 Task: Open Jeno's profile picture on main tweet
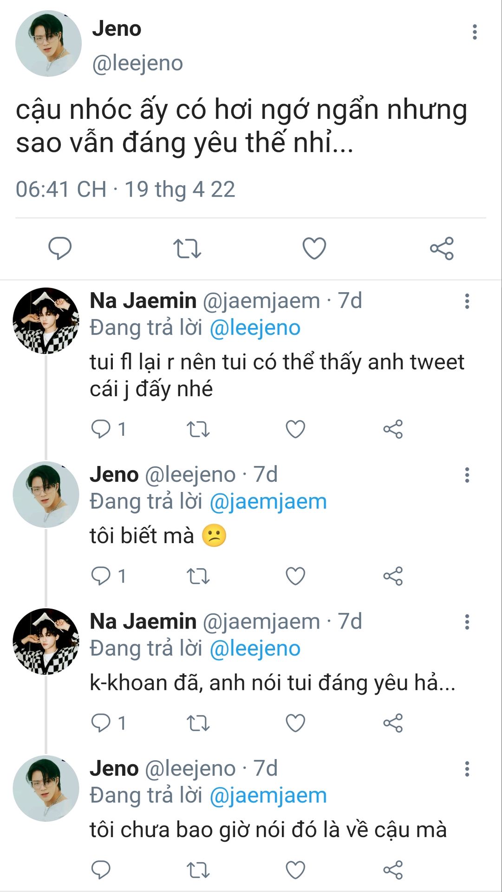pyautogui.click(x=48, y=44)
